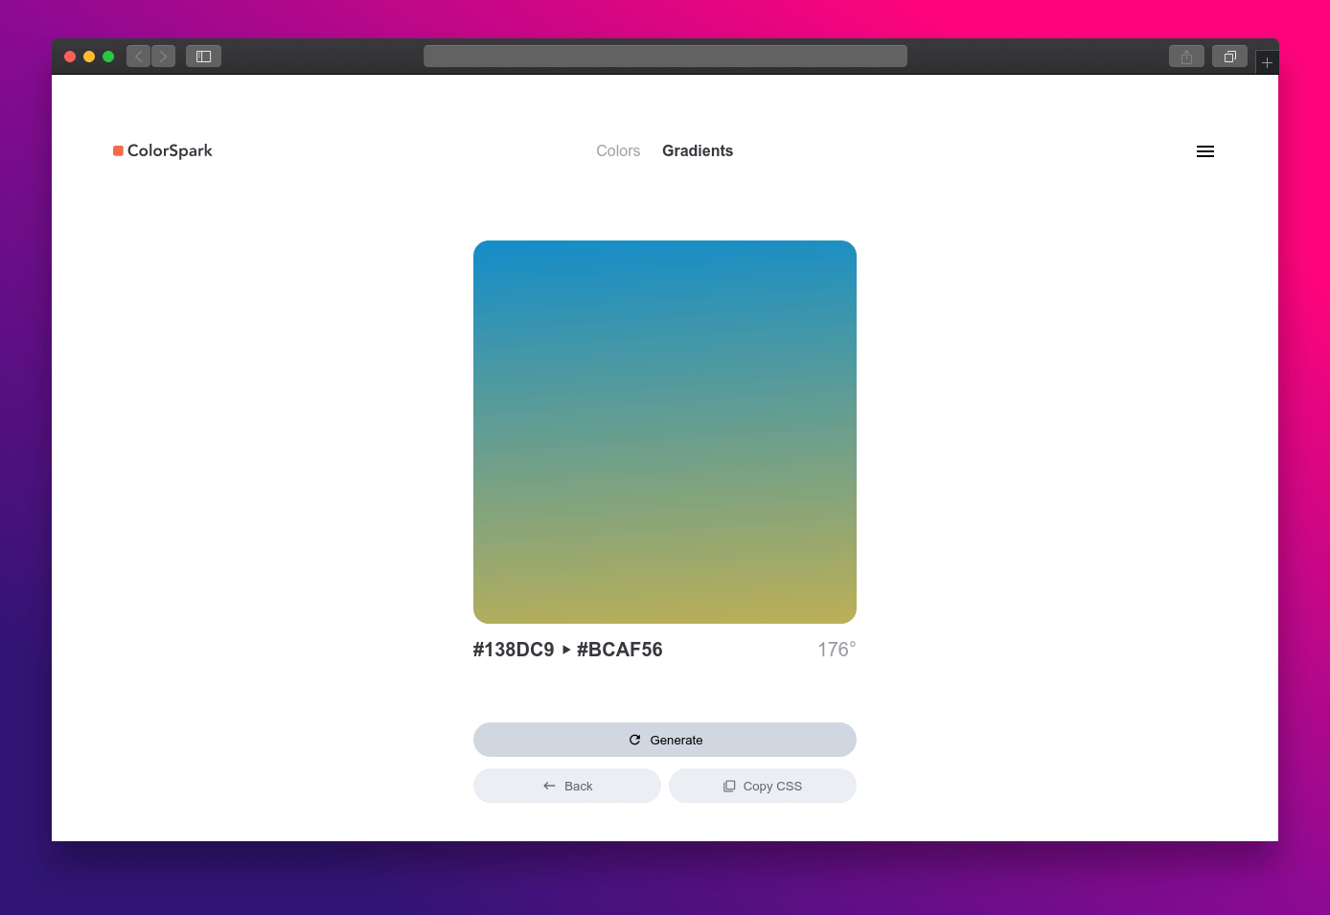Screen dimensions: 1330x915
Task: Select the #BCAF56 hex code
Action: tap(620, 650)
